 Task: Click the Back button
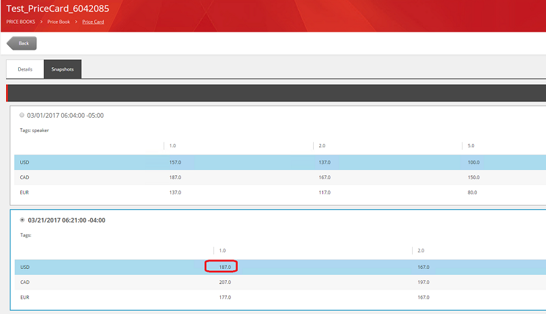click(x=22, y=43)
